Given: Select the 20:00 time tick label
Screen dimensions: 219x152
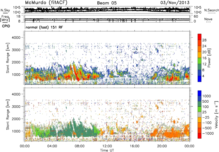Looking at the screenshot, I should 162,146.
